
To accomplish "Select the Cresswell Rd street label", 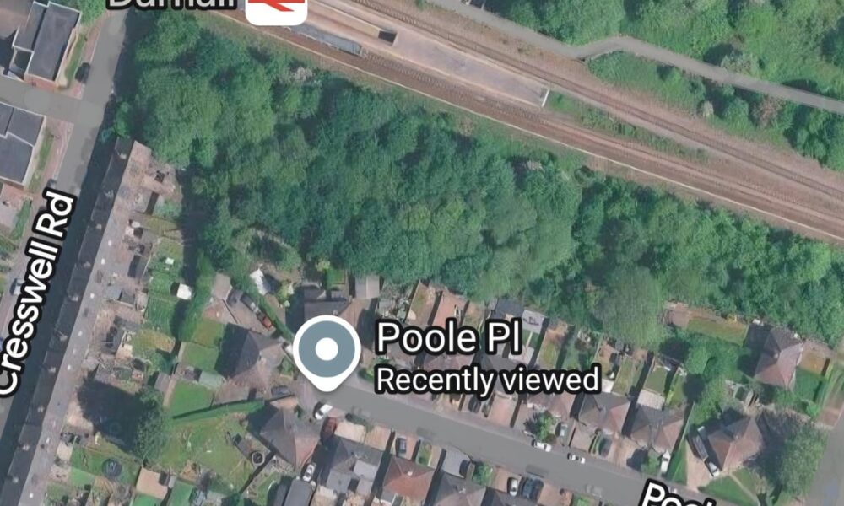I will point(36,293).
